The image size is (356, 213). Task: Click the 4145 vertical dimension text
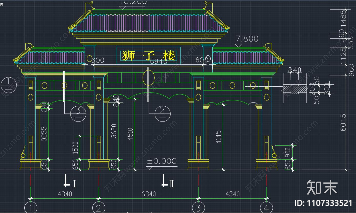(218, 137)
